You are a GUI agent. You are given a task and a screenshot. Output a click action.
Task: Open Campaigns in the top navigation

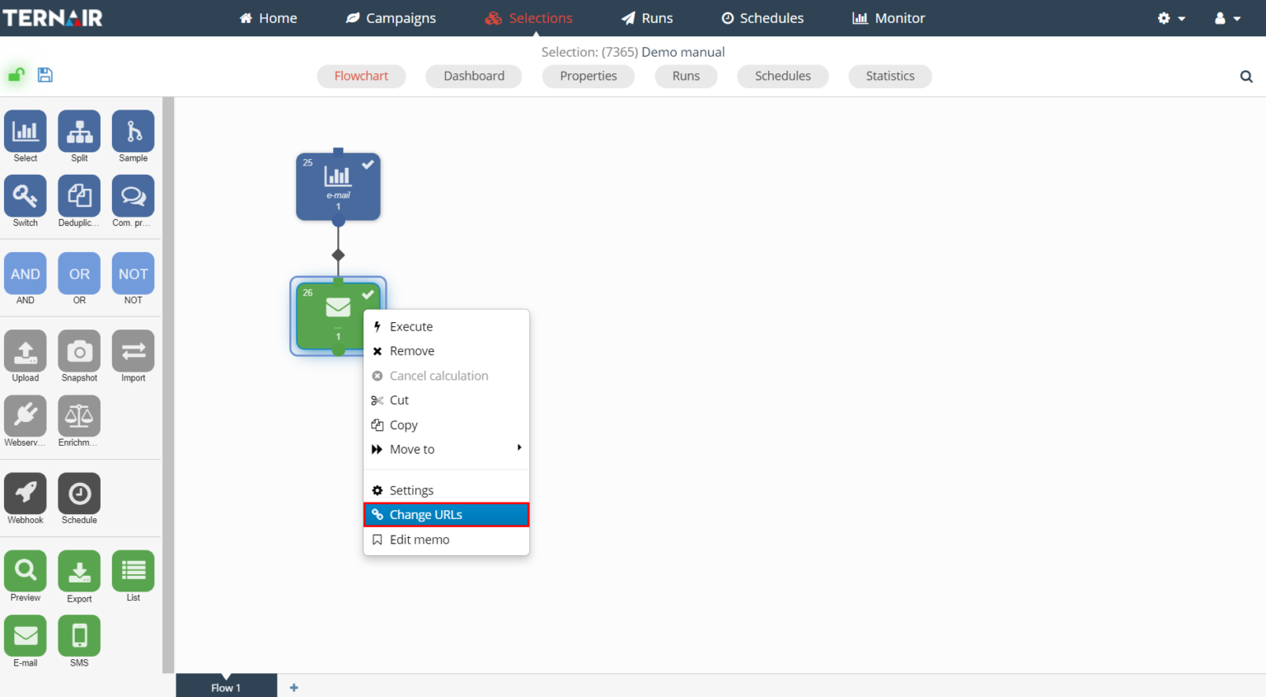391,18
